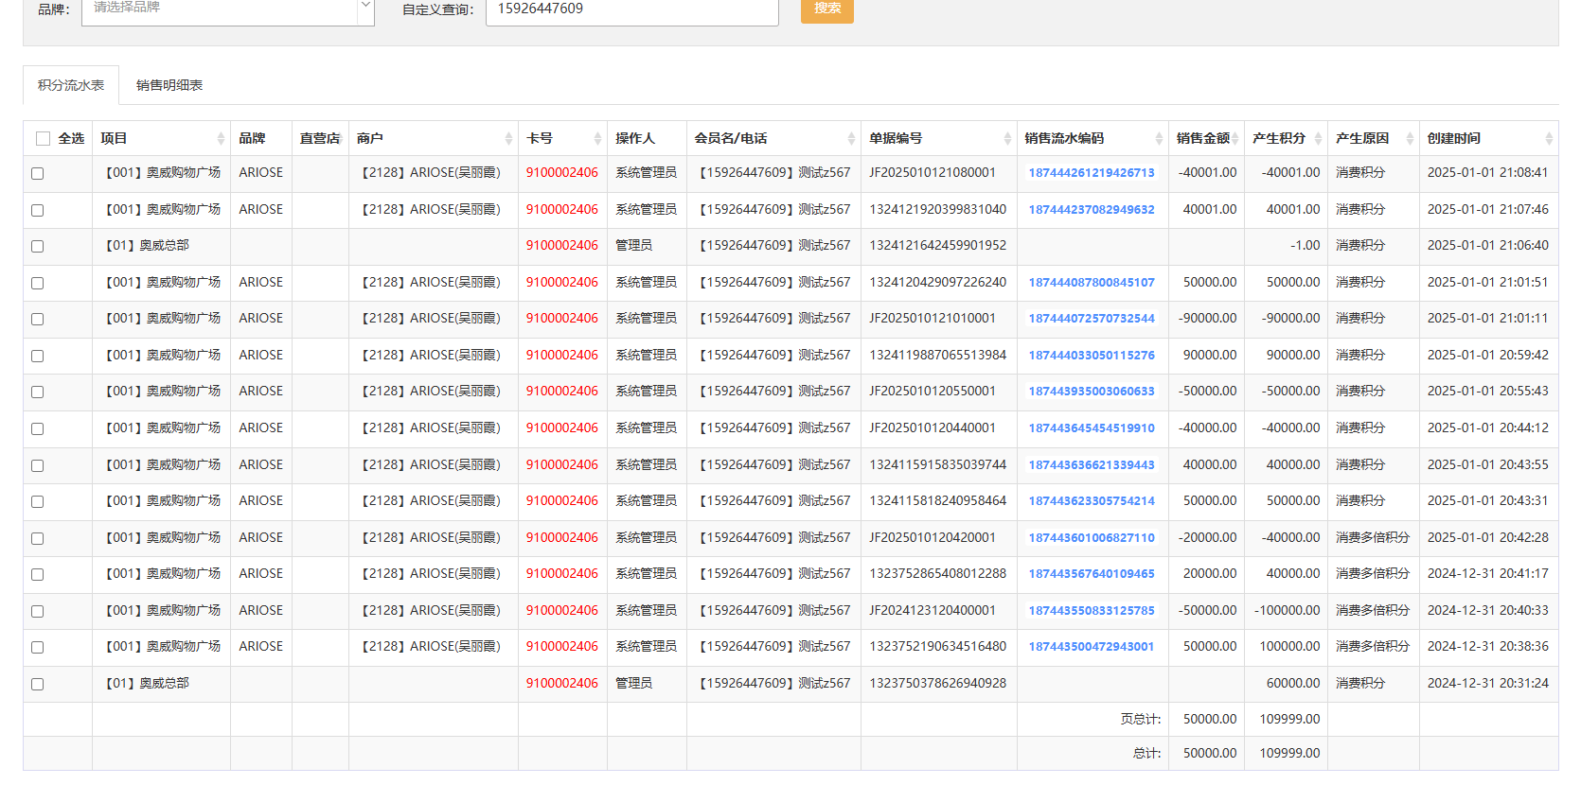Click 销售金额 -40001.00 cell

1207,172
